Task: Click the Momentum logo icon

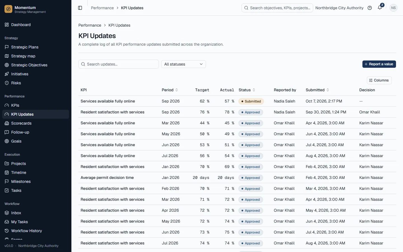Action: coord(8,9)
